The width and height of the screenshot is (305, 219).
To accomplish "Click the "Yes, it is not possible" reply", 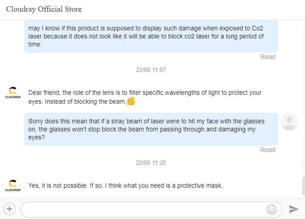I will click(125, 185).
